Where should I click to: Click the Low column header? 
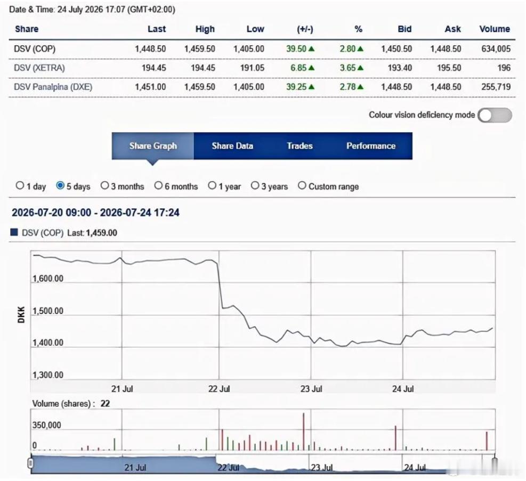pyautogui.click(x=255, y=29)
